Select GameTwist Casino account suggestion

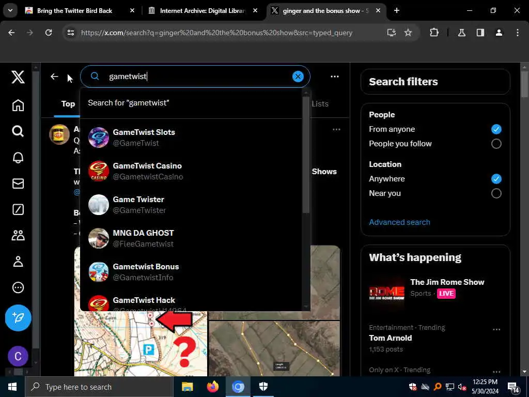tap(191, 171)
